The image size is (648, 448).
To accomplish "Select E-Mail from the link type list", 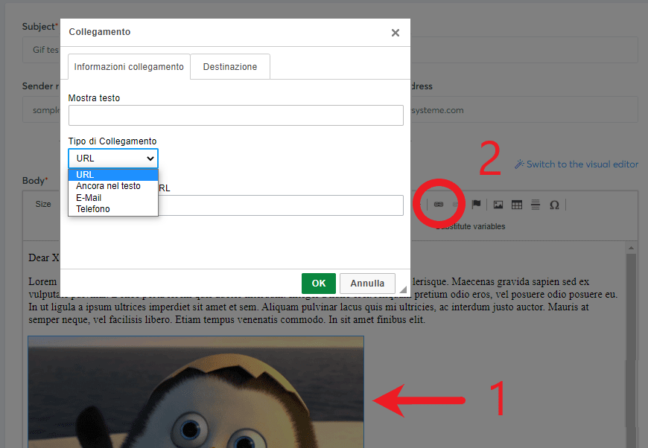I will pos(88,197).
